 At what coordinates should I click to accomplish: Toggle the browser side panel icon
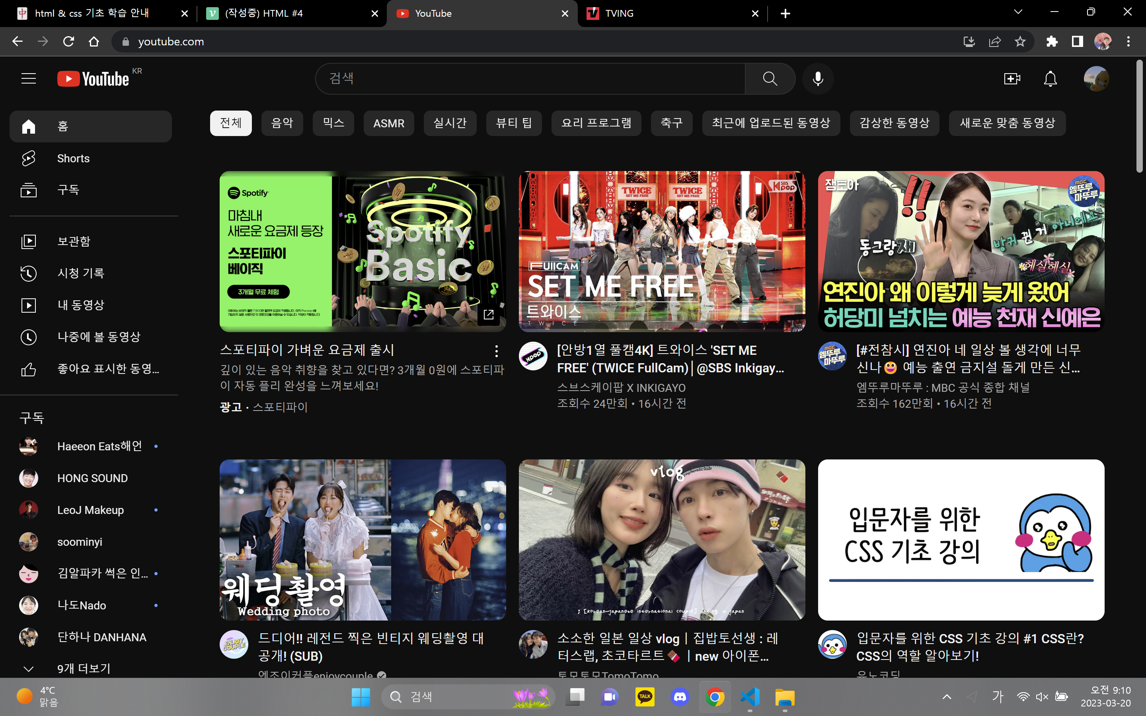coord(1077,42)
